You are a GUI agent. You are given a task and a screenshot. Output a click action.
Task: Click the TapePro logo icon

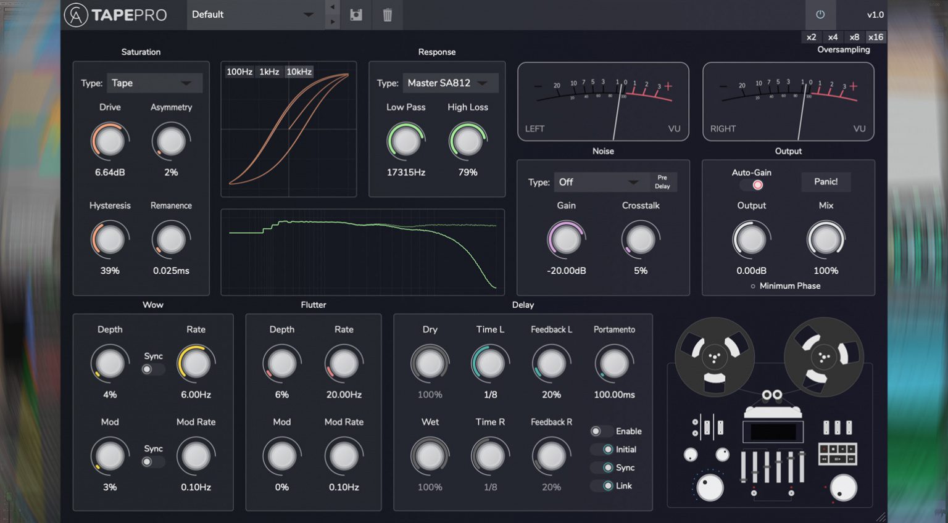[76, 15]
